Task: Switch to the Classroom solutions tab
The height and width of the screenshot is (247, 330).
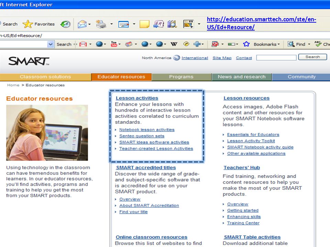Action: 45,77
